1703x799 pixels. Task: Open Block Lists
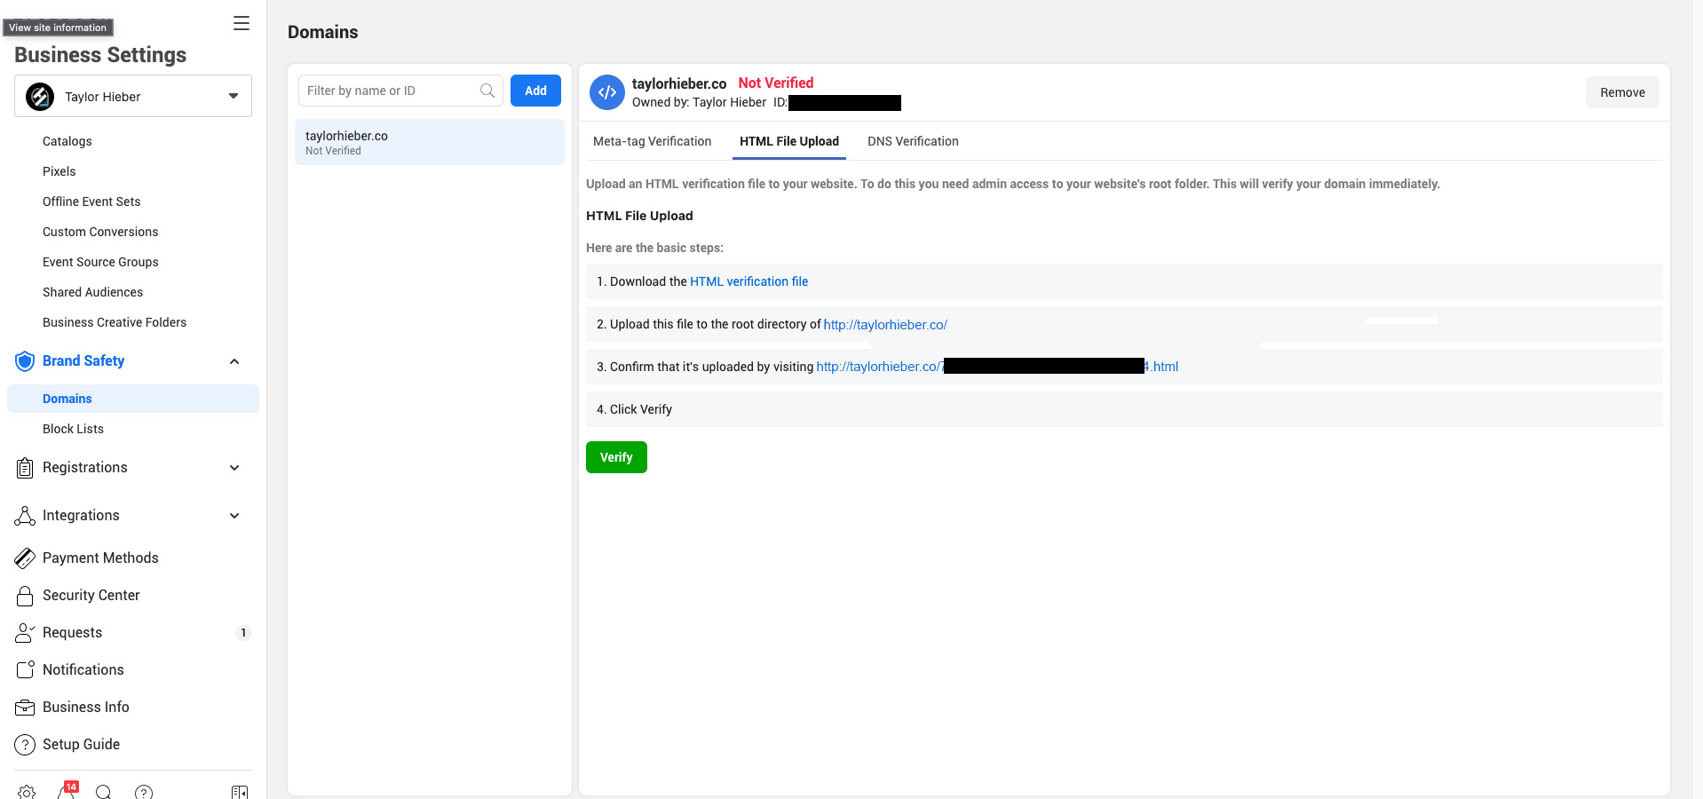(73, 429)
